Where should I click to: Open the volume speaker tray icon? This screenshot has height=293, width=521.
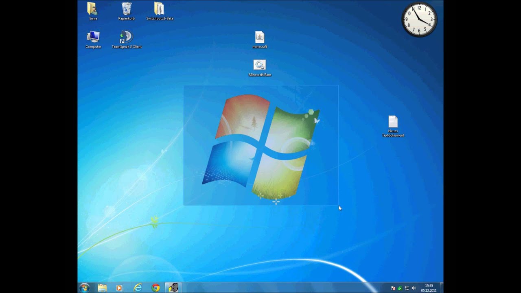[414, 288]
